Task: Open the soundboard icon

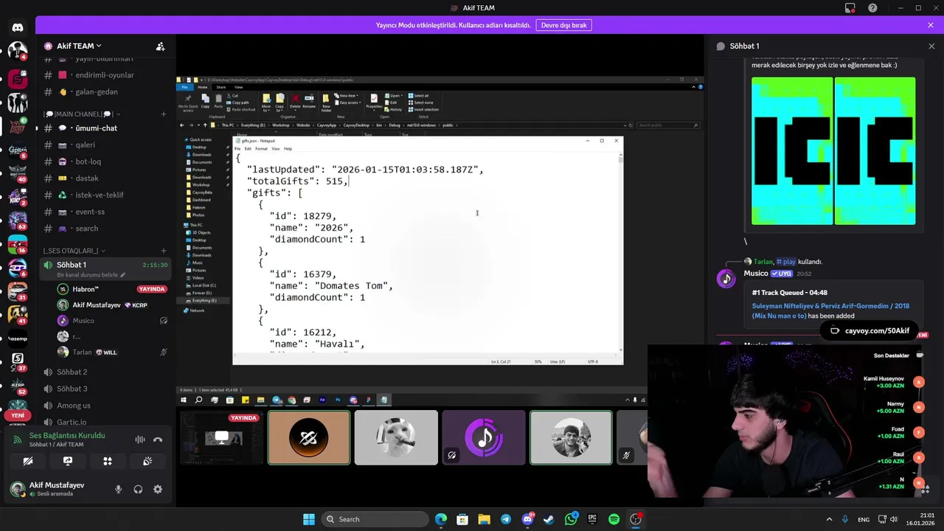Action: coord(147,461)
